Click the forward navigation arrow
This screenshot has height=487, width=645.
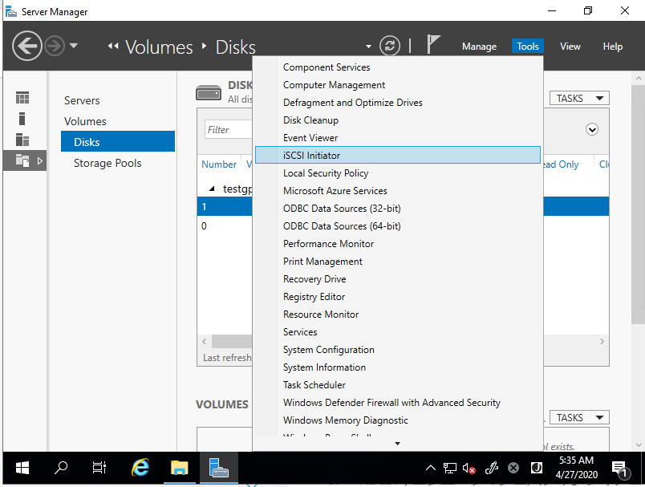[55, 46]
